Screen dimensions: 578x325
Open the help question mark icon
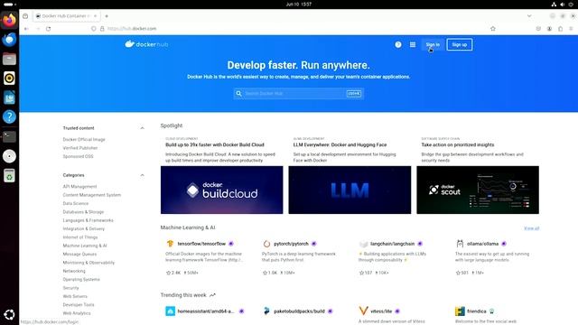click(398, 44)
